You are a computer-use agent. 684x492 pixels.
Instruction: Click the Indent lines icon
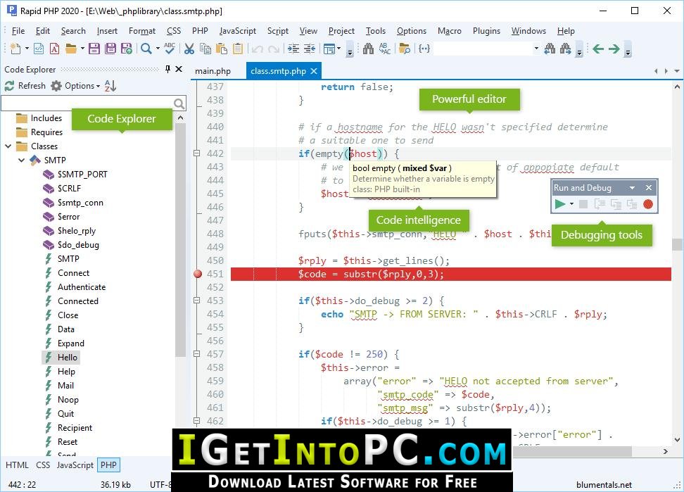(x=293, y=49)
